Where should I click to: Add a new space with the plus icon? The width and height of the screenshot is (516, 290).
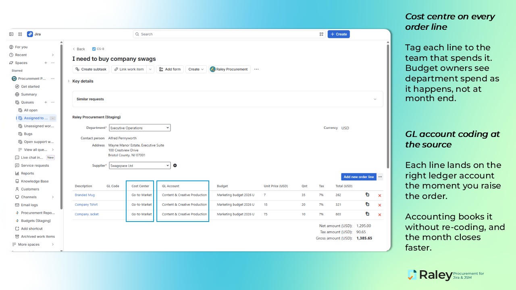pos(46,63)
